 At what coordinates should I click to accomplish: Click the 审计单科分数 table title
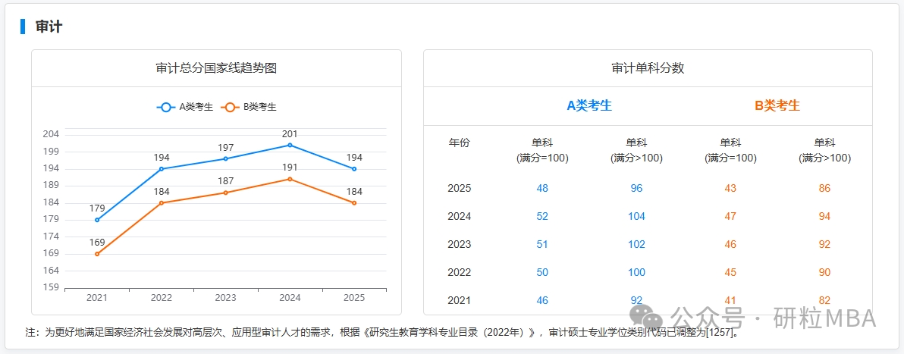648,68
